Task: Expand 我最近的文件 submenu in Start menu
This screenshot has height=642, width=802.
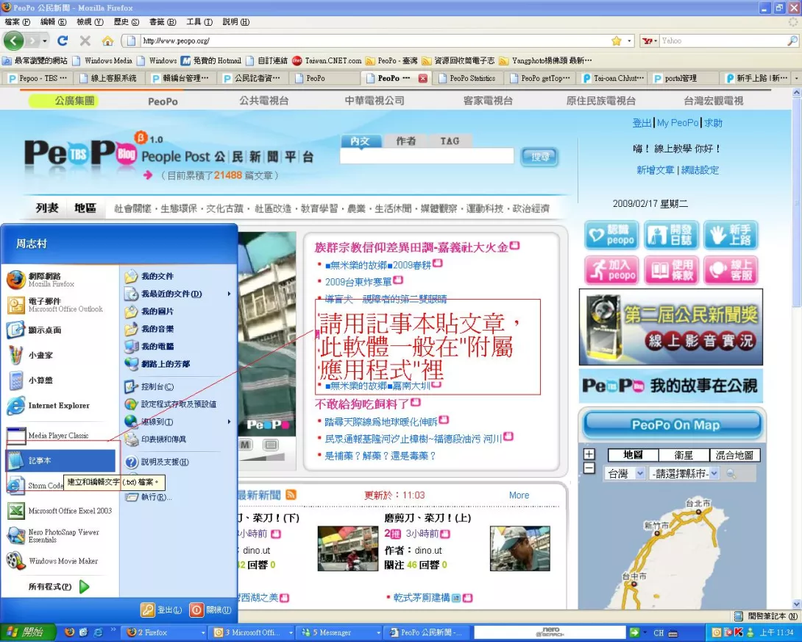Action: point(177,294)
